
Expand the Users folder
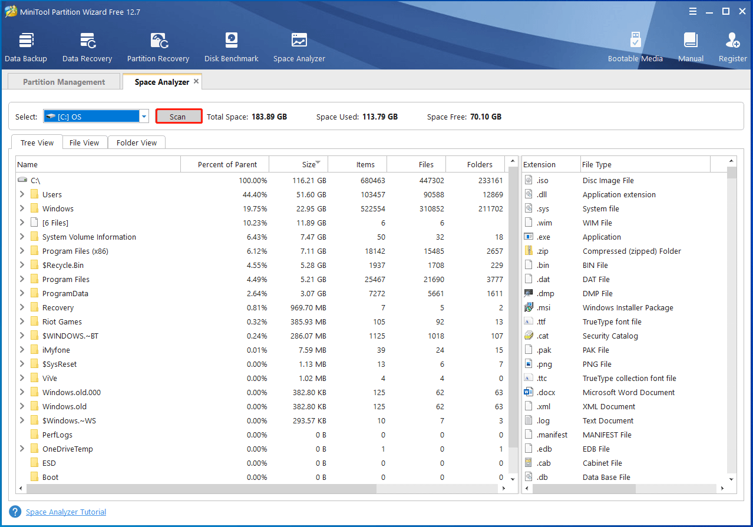click(x=22, y=194)
